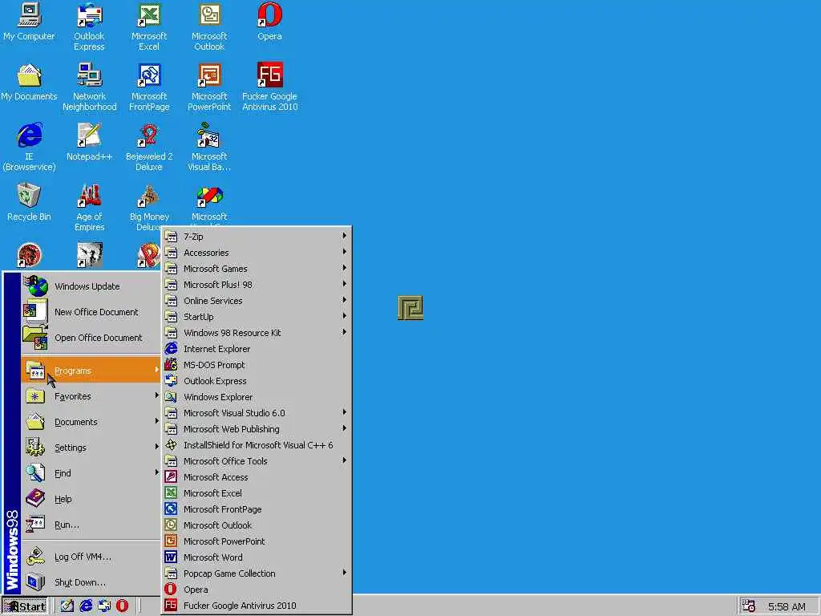Click the Opera desktop shortcut
The height and width of the screenshot is (616, 821).
coord(269,22)
